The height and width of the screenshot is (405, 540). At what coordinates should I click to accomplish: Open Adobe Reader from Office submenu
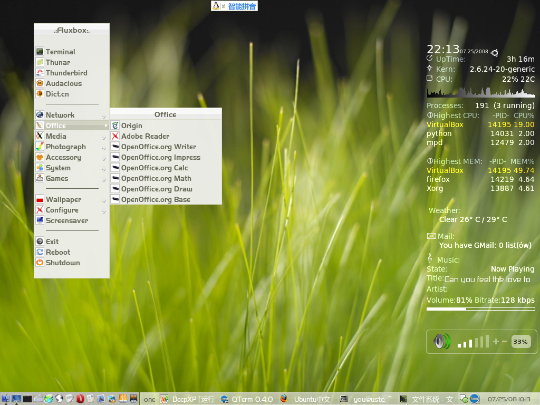166,136
